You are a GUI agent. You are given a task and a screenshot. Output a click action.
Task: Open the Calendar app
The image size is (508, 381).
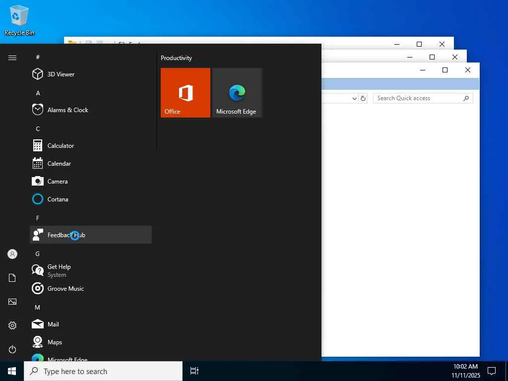click(x=91, y=164)
